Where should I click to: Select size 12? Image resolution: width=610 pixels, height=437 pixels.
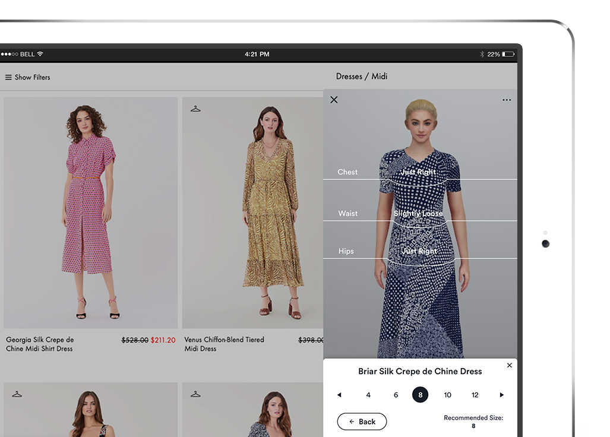coord(475,395)
